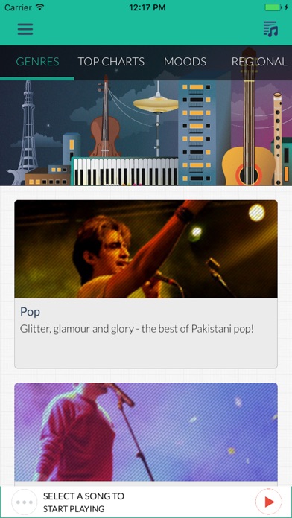The width and height of the screenshot is (292, 518).
Task: Tap the battery indicator in the status bar
Action: tap(275, 7)
